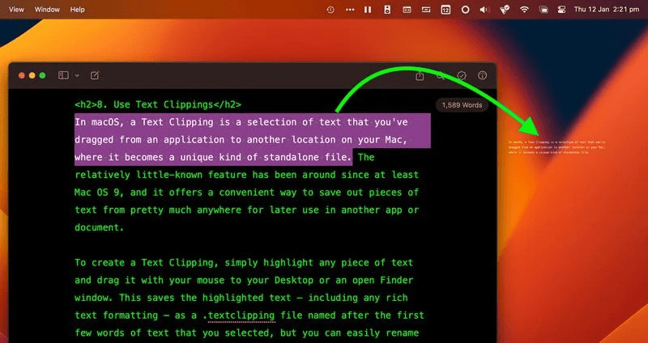Open the syntax check badge icon
648x343 pixels.
pos(463,75)
